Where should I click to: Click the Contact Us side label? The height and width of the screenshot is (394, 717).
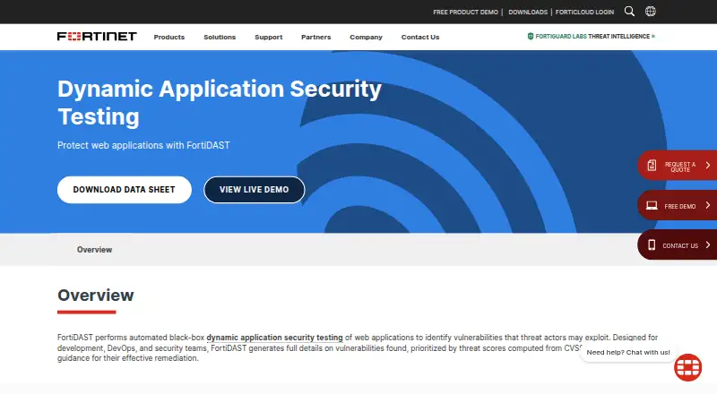click(680, 245)
